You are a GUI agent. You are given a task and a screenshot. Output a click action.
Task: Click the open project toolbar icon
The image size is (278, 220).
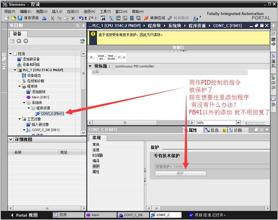click(x=13, y=18)
